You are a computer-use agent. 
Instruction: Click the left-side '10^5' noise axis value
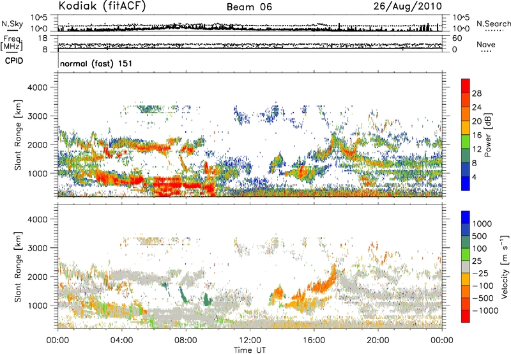pos(39,18)
